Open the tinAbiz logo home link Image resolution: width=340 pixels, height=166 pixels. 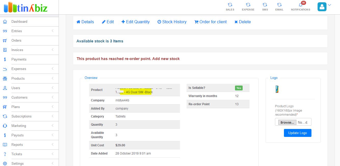point(26,7)
